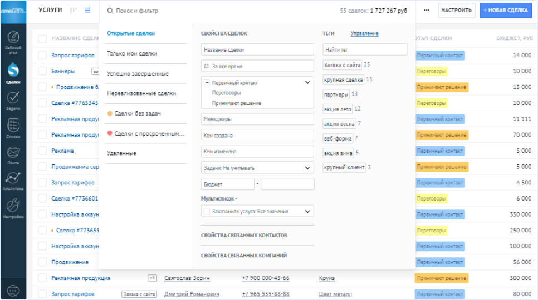Choose the Сделки без задач preset

click(x=137, y=113)
